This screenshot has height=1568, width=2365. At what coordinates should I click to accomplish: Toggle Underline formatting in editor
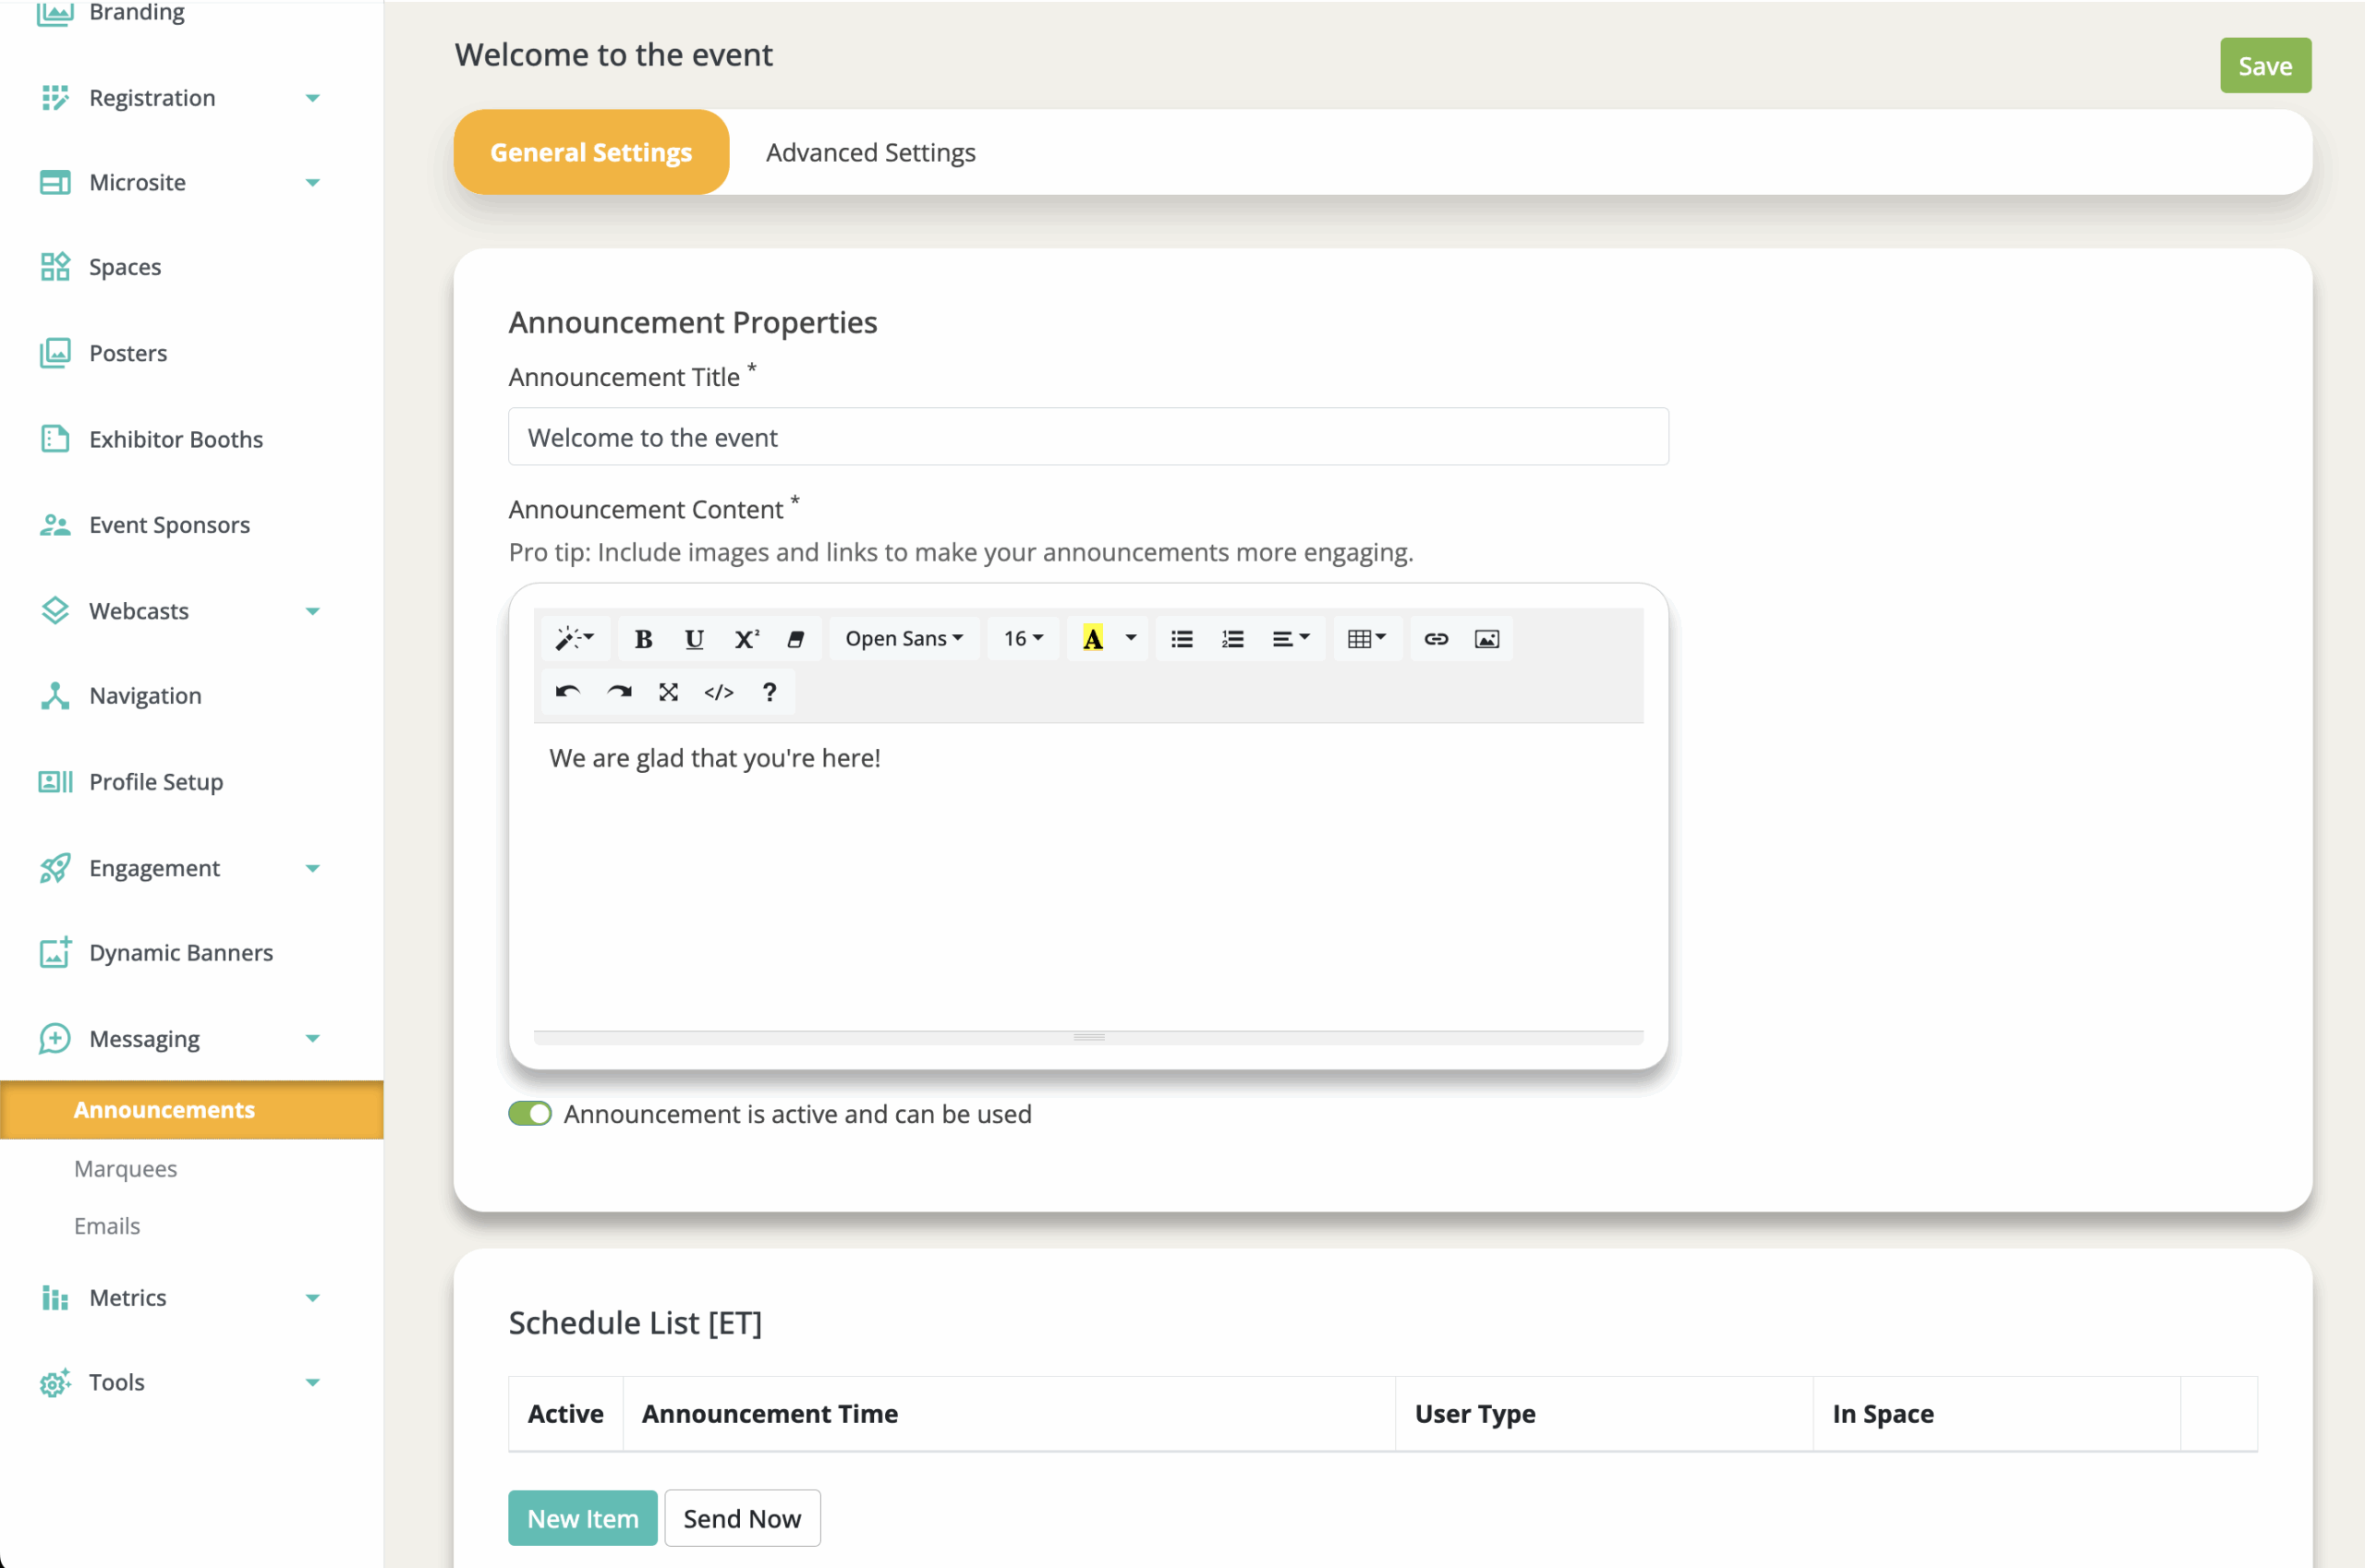click(x=693, y=639)
